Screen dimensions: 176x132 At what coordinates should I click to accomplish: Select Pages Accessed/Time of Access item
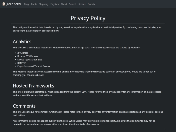click(34, 66)
